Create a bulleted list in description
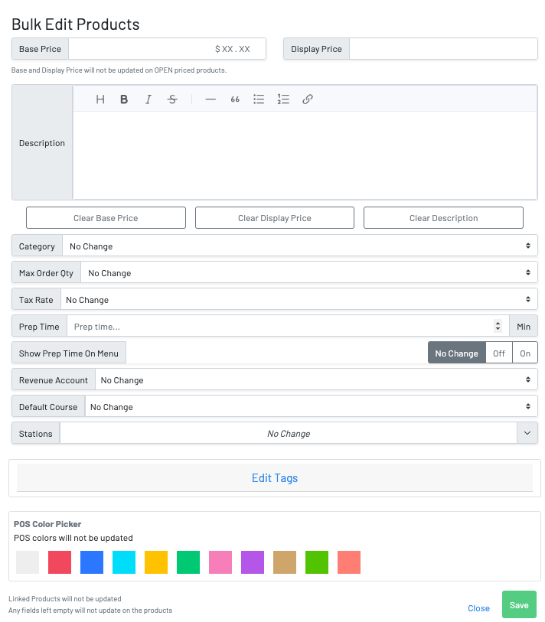Viewport: 545px width, 622px height. 259,99
